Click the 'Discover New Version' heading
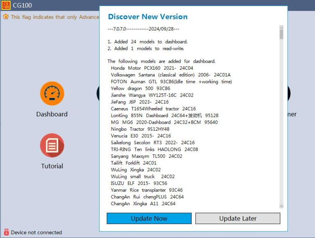The width and height of the screenshot is (315, 238). 148,17
